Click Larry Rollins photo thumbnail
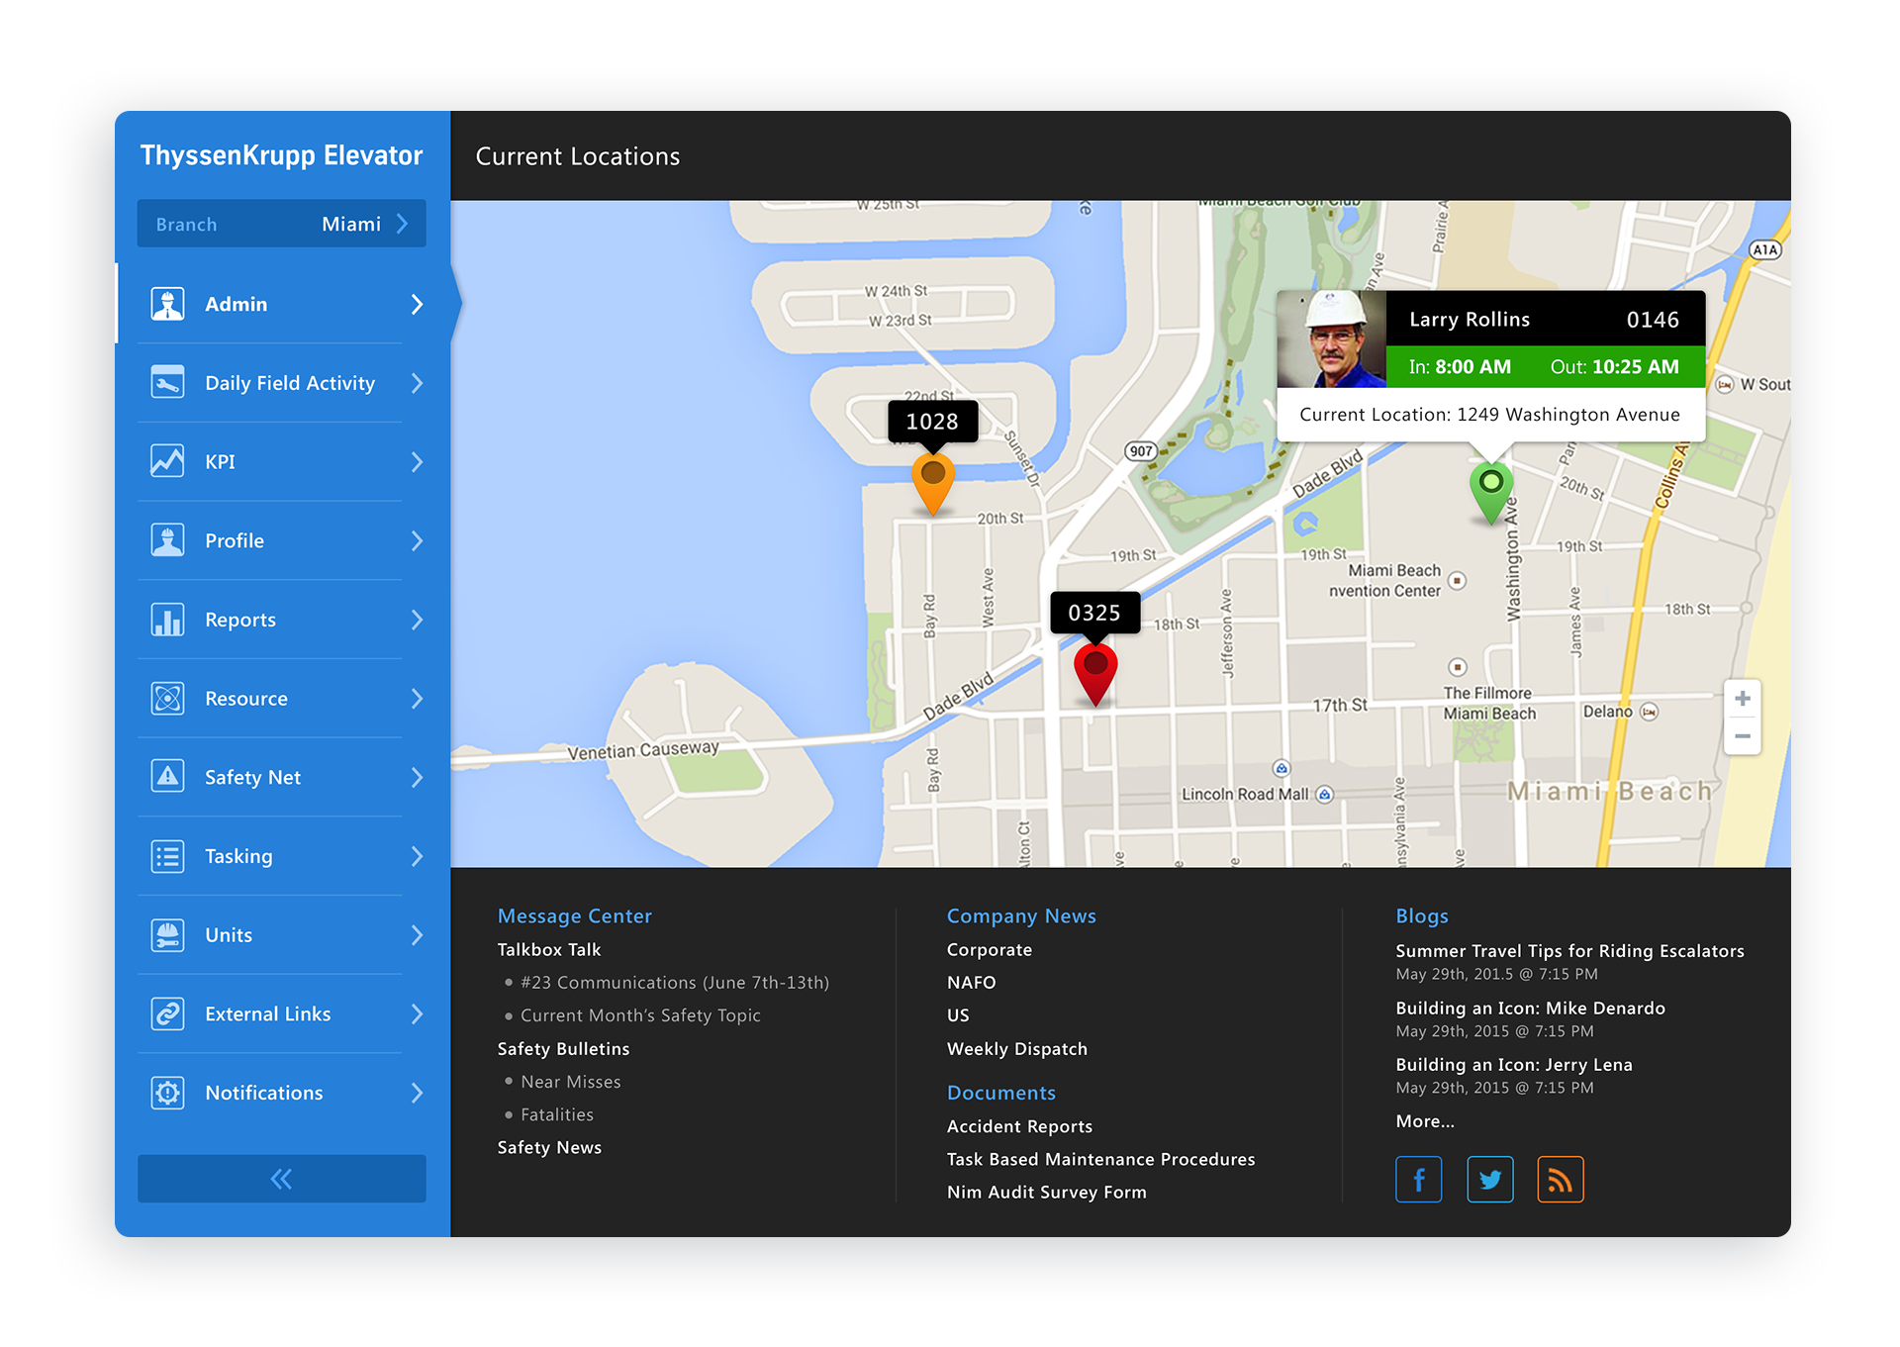This screenshot has height=1347, width=1900. [x=1331, y=338]
